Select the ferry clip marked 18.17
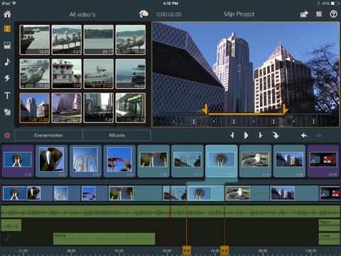341x256 pixels. (99, 74)
